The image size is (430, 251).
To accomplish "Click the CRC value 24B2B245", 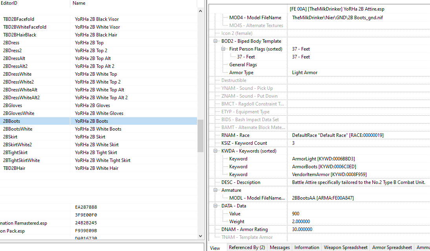I will (x=86, y=223).
